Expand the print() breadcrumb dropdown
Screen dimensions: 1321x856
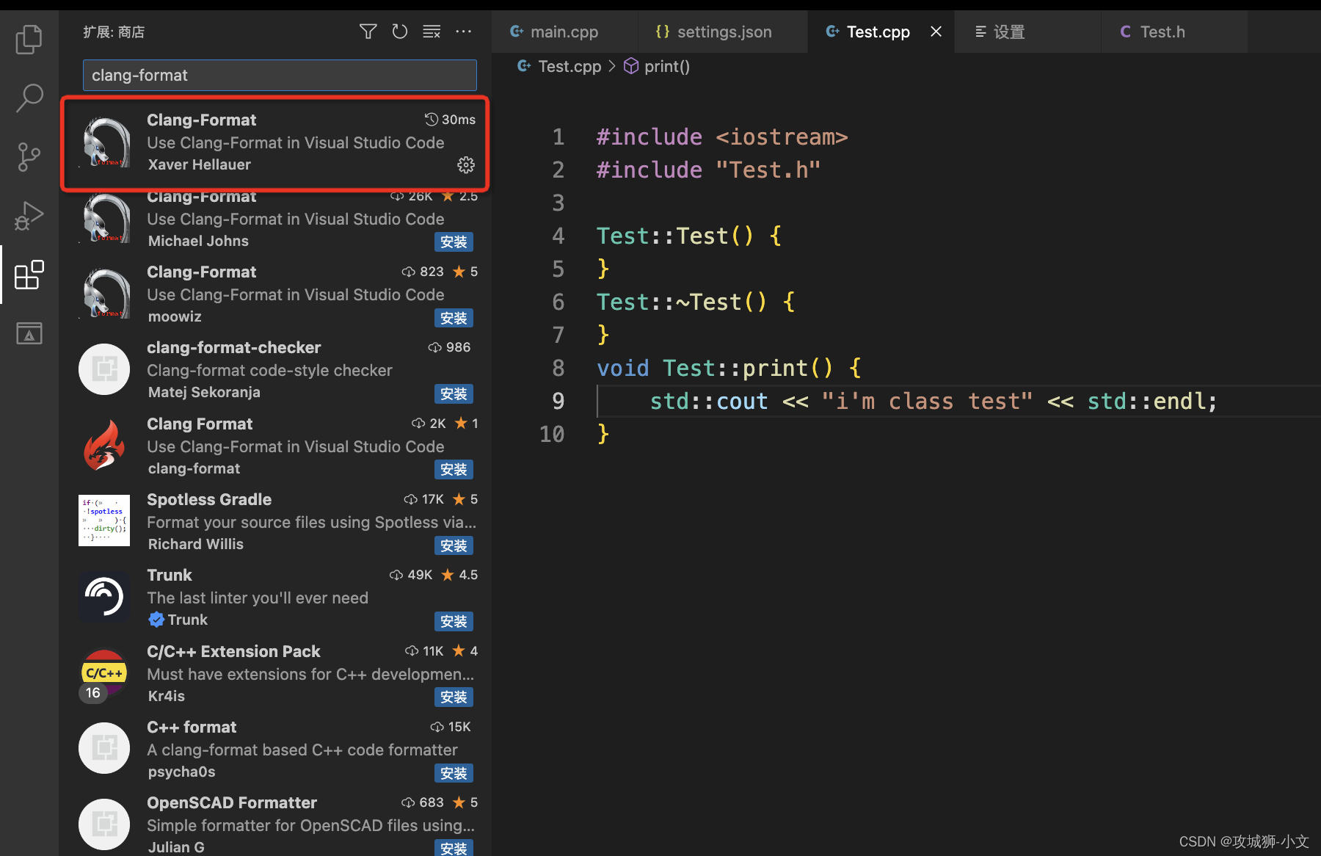(x=666, y=66)
